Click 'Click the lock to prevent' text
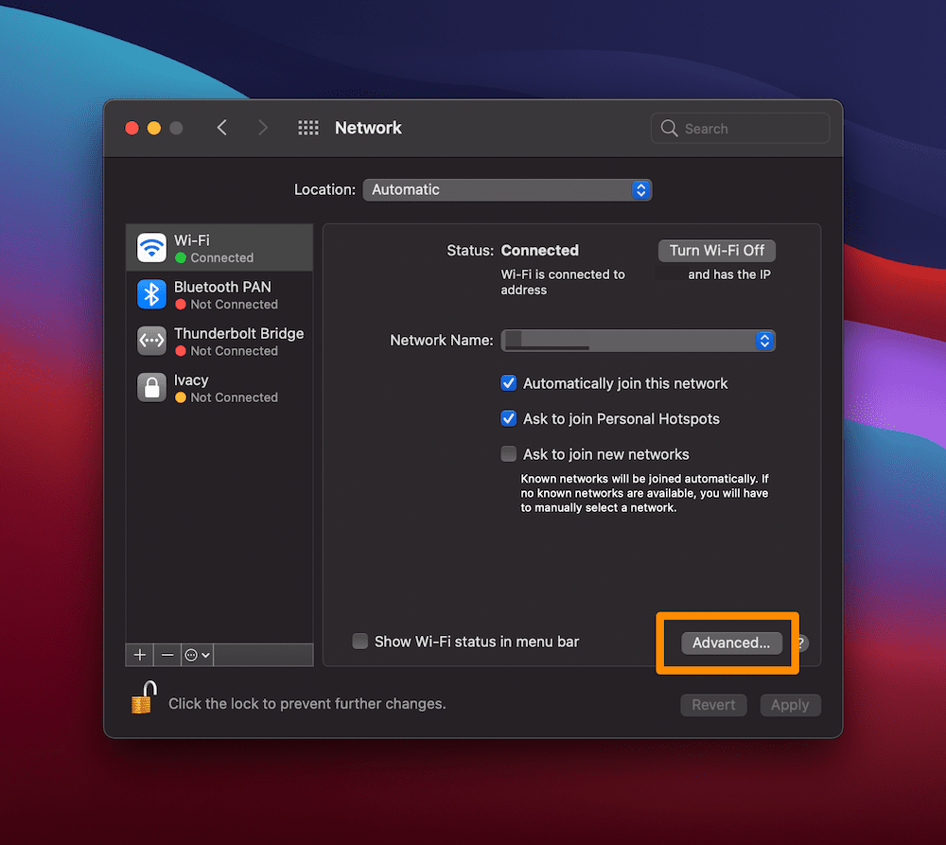This screenshot has height=845, width=946. pos(307,704)
